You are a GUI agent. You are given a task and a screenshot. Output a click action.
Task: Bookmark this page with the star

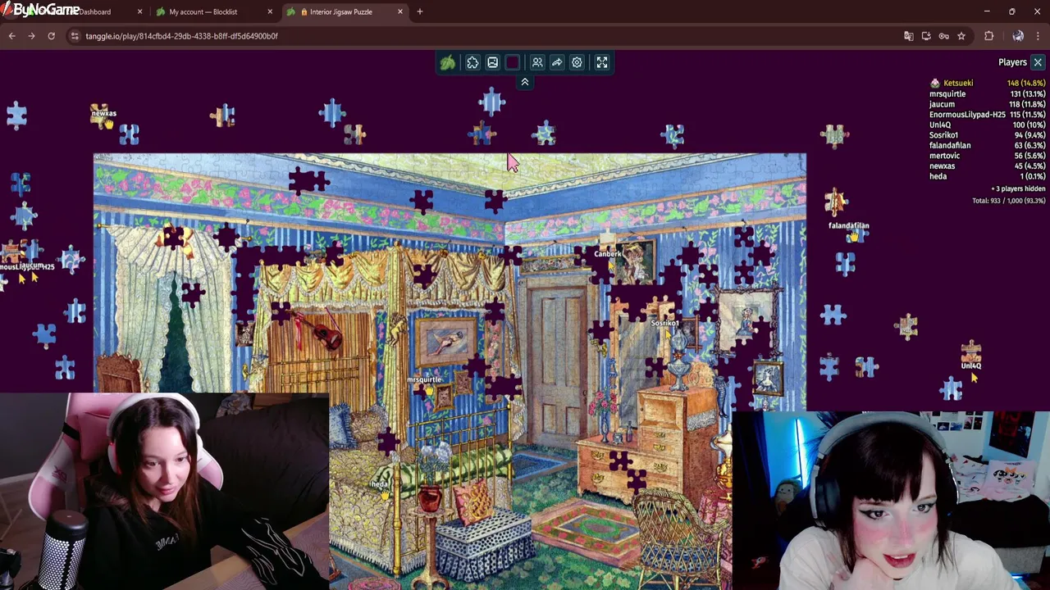pos(961,36)
